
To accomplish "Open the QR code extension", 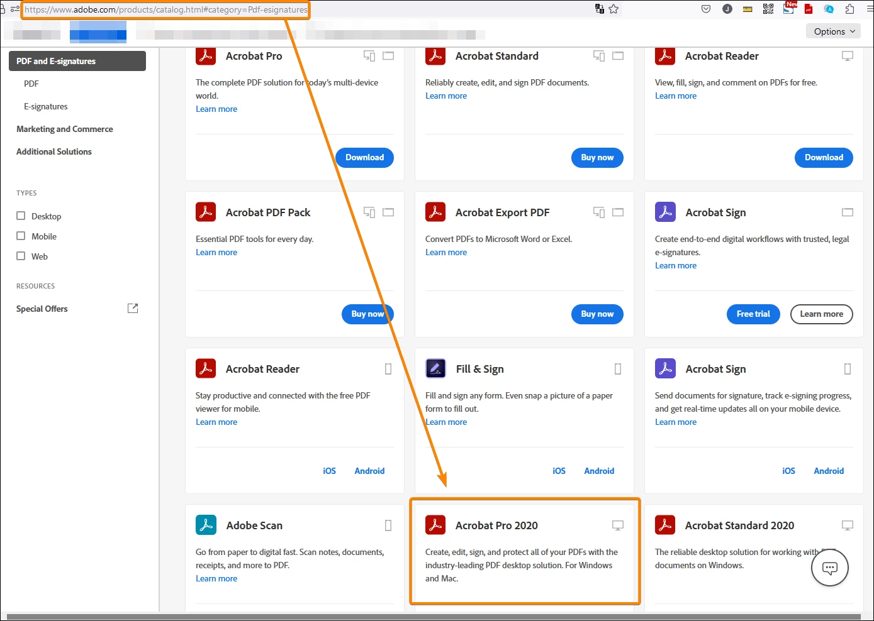I will pyautogui.click(x=768, y=9).
